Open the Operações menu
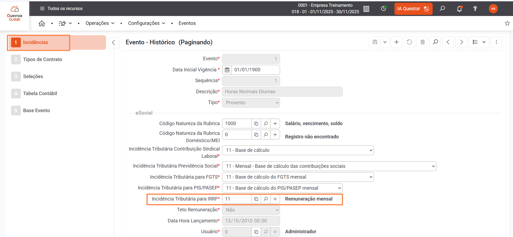 [x=100, y=23]
